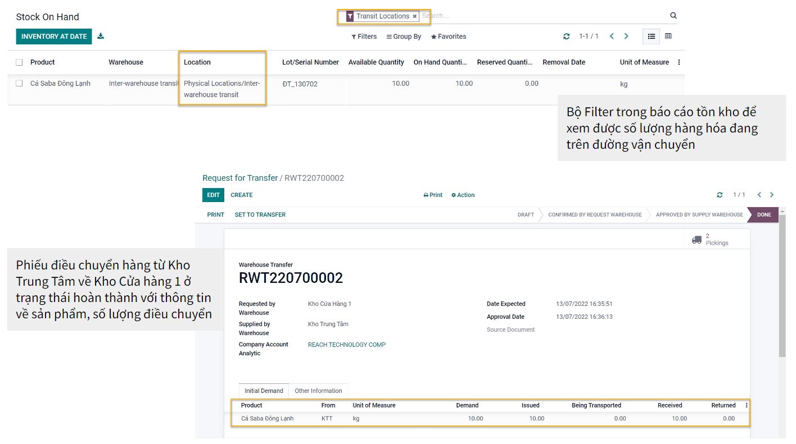Open the Pickings truck smart button
Screen dimensions: 796x444
(x=709, y=240)
